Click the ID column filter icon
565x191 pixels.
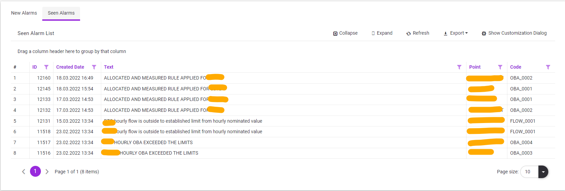click(x=46, y=67)
